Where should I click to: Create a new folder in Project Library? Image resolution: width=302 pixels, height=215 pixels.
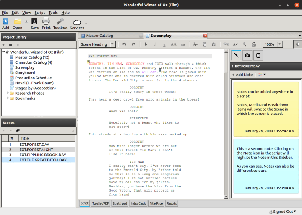[10, 45]
